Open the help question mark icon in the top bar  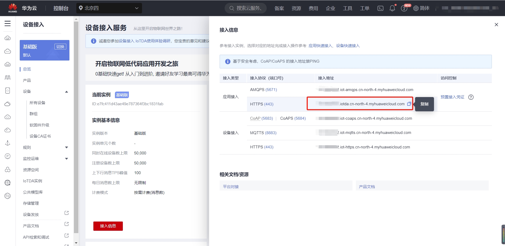[404, 8]
